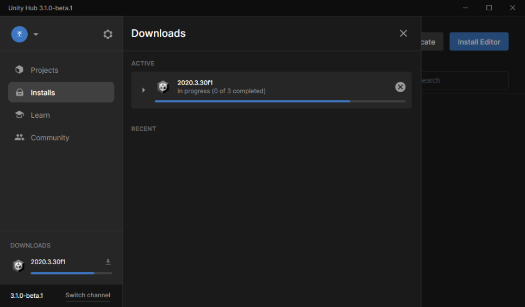Click the Install Editor button
Viewport: 525px width, 307px height.
pos(479,42)
